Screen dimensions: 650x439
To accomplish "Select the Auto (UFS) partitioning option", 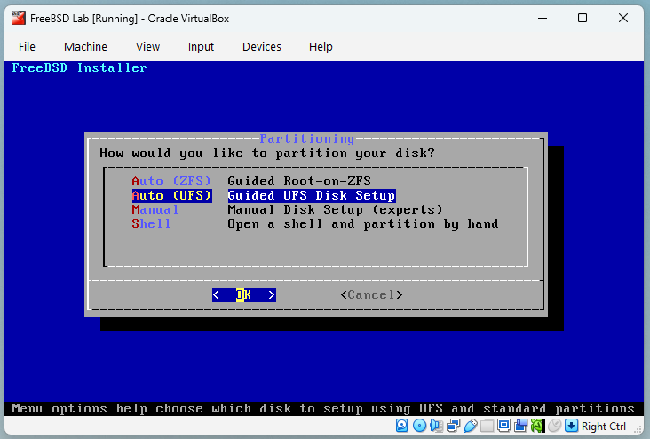I will point(171,195).
